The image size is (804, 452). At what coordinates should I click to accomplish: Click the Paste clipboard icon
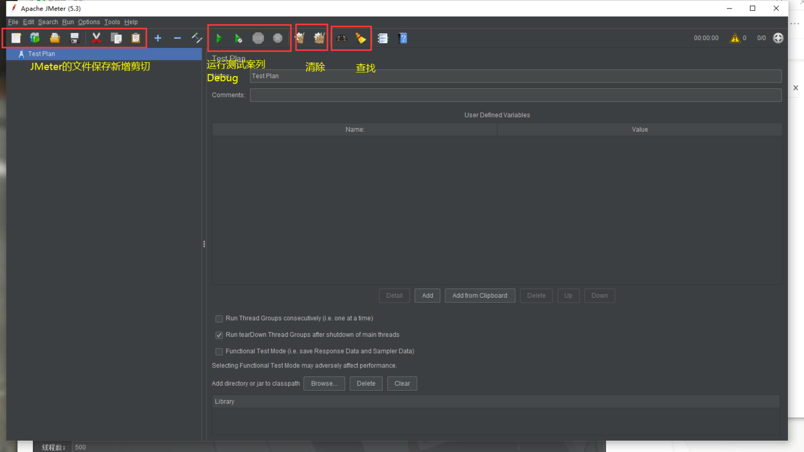point(136,38)
